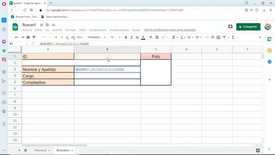Open the Archivo menu
The width and height of the screenshot is (275, 155).
pos(27,30)
